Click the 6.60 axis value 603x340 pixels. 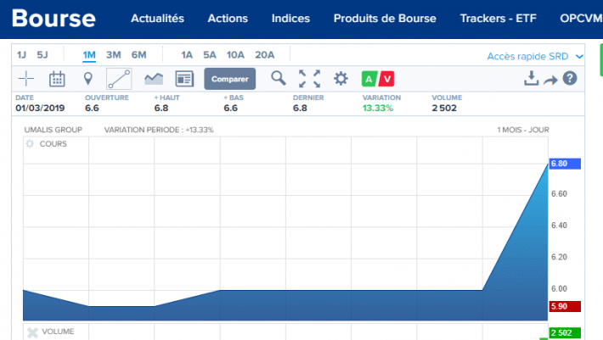(x=559, y=194)
